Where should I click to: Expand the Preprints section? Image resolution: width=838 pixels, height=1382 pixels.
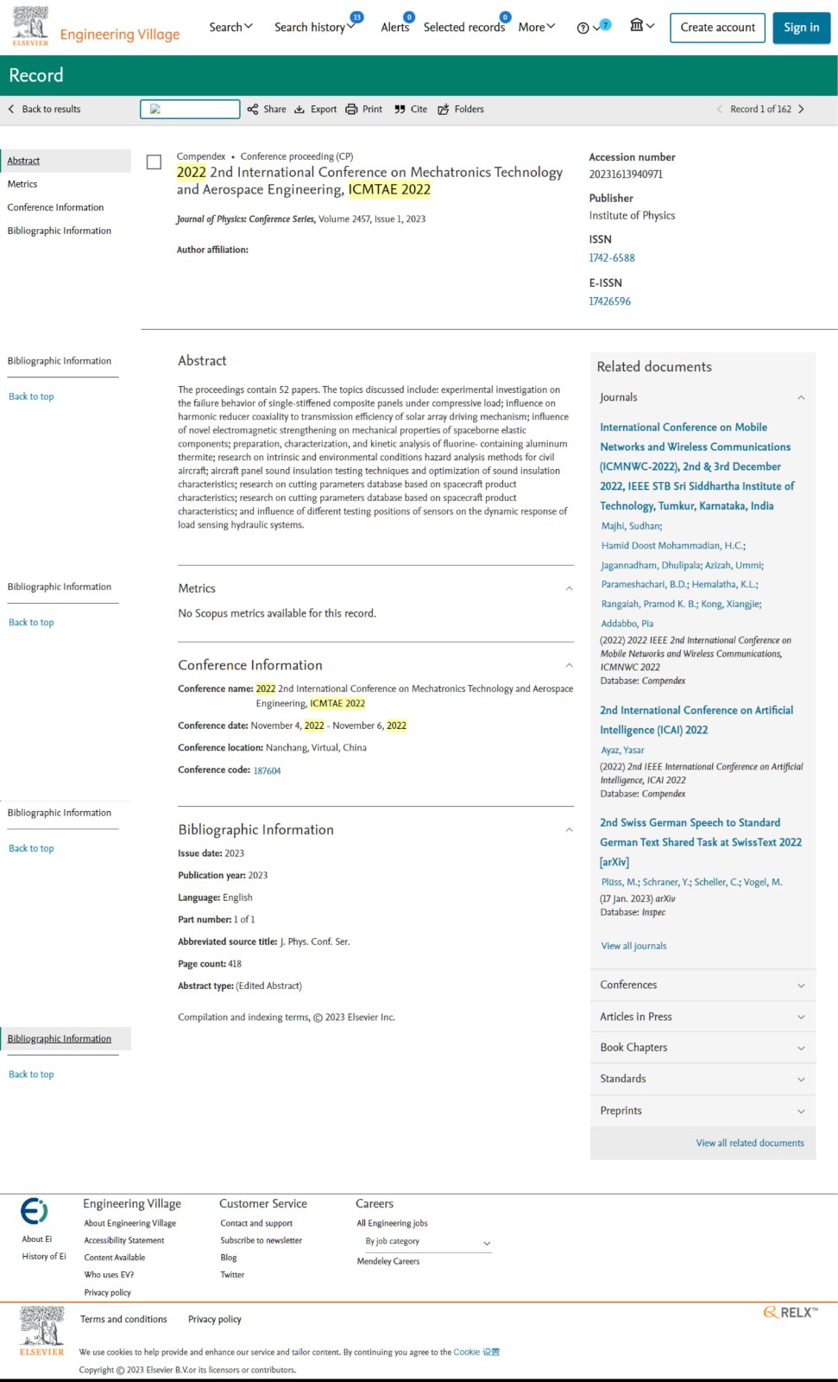[703, 1112]
